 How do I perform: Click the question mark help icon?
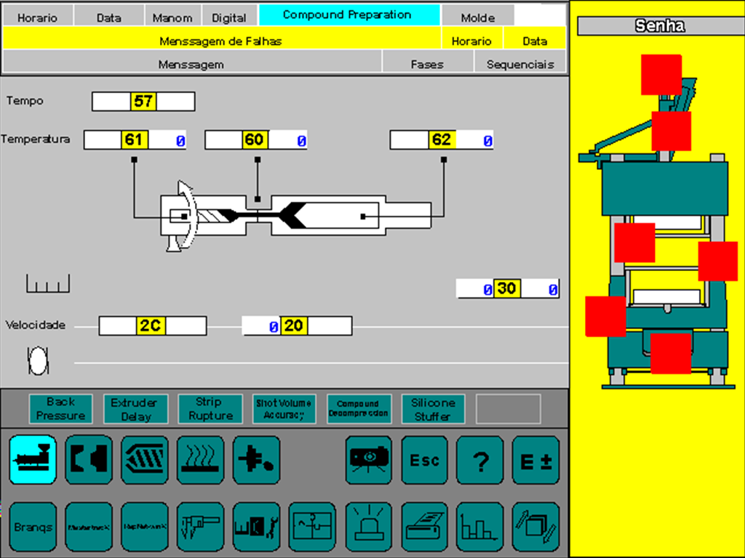click(480, 460)
